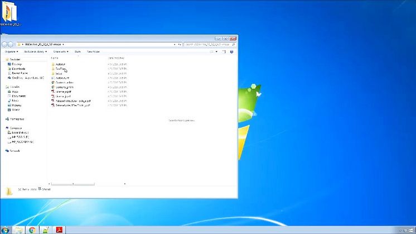416x234 pixels.
Task: Open the address bar history dropdown arrow
Action: [175, 44]
